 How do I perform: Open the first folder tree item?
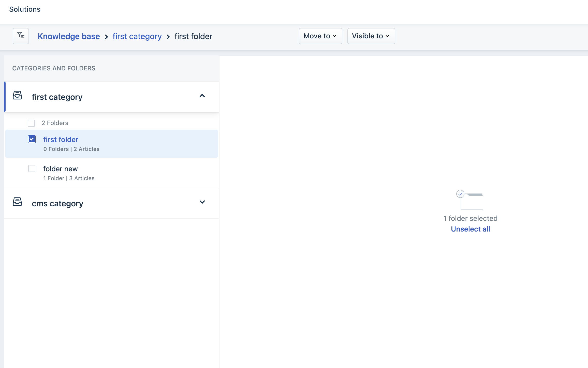[61, 140]
